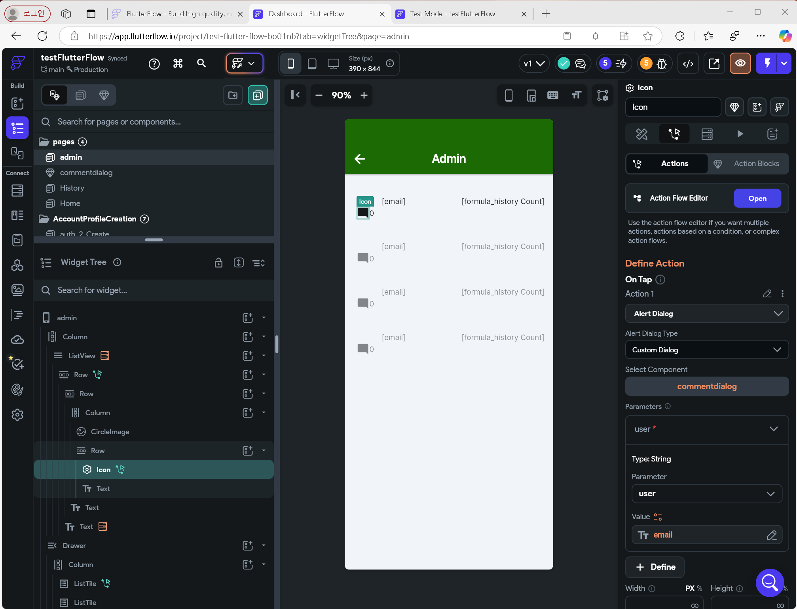Toggle the widget tree display options icon
The height and width of the screenshot is (609, 797).
259,263
